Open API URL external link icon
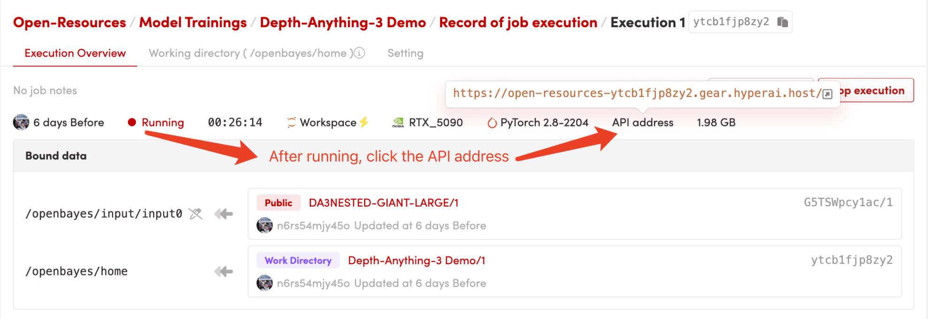 point(827,94)
